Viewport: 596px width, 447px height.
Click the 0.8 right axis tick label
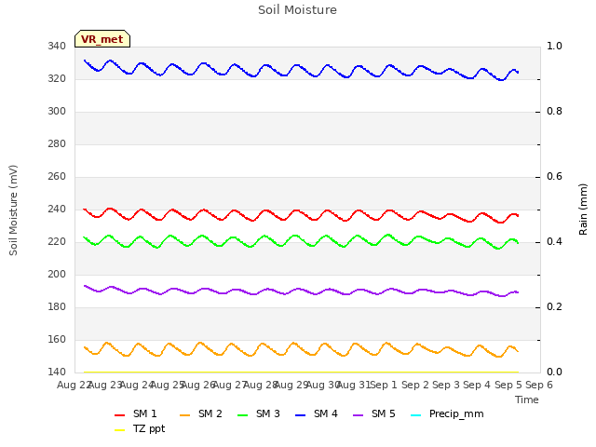coord(554,112)
